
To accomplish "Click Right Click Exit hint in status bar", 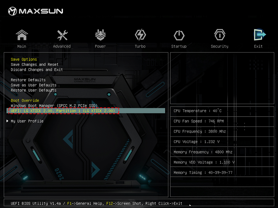I will [x=164, y=203].
